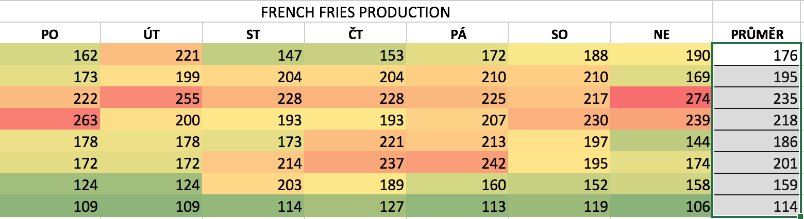
Task: Select the ÚT column header cell
Action: (152, 34)
